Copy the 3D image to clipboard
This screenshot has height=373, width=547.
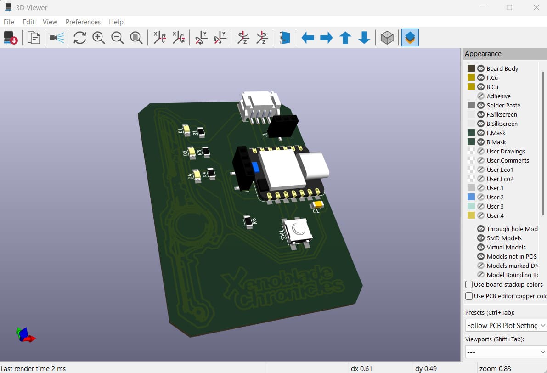[34, 38]
